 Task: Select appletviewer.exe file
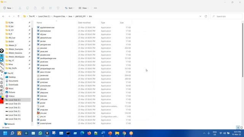pyautogui.click(x=47, y=27)
